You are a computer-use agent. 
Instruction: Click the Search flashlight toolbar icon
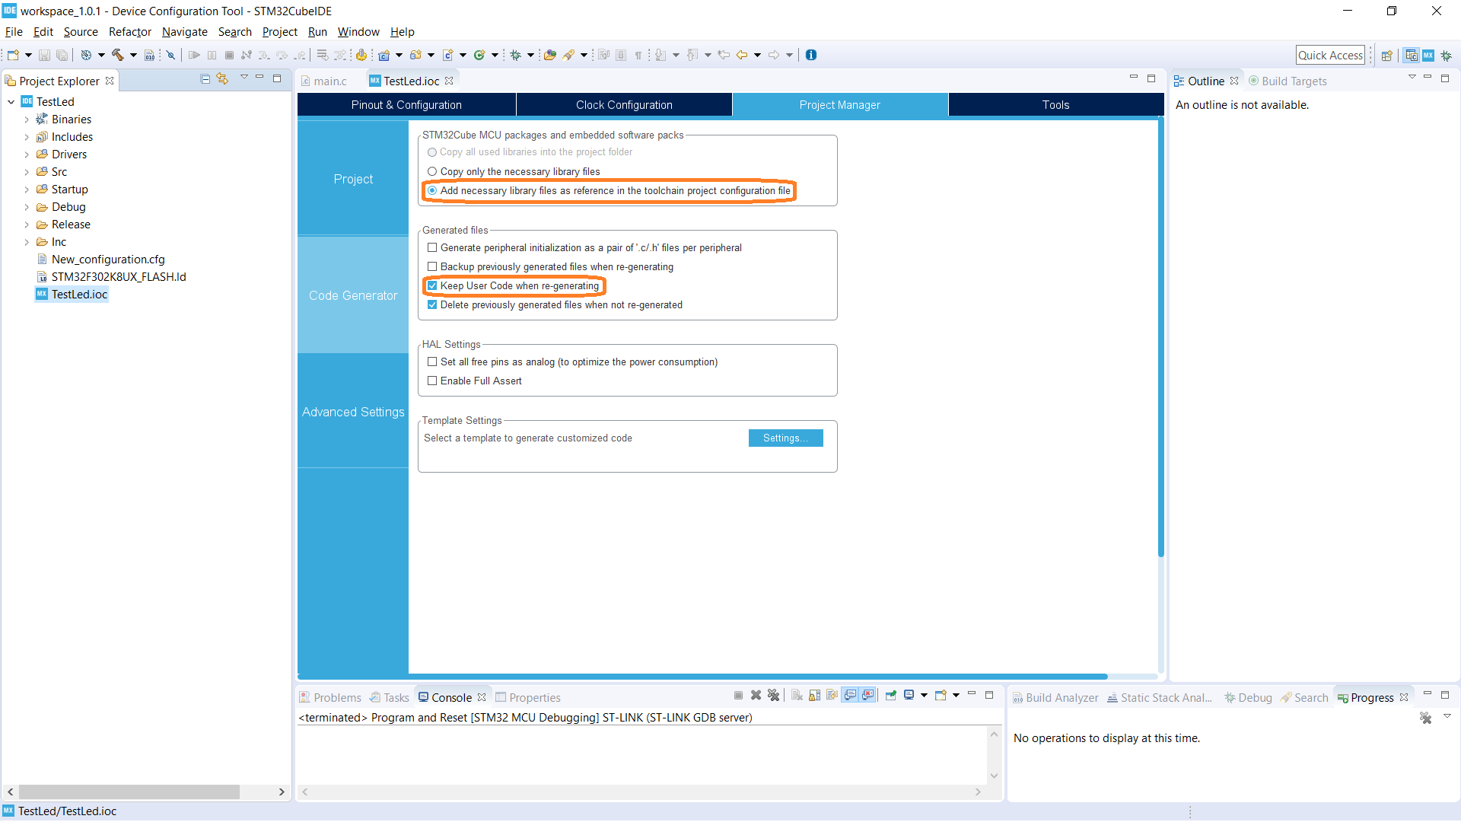click(x=568, y=55)
